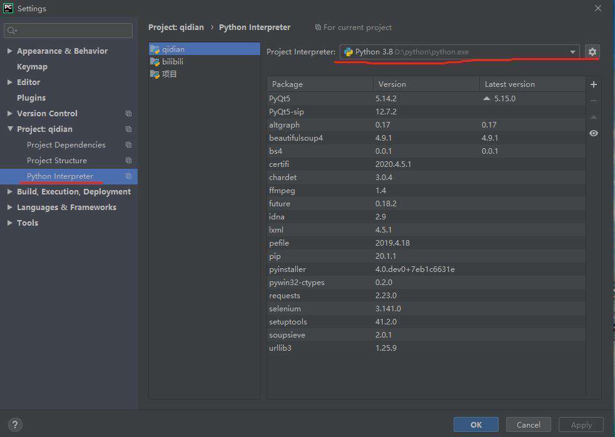
Task: Select the lxml package row
Action: pyautogui.click(x=426, y=230)
